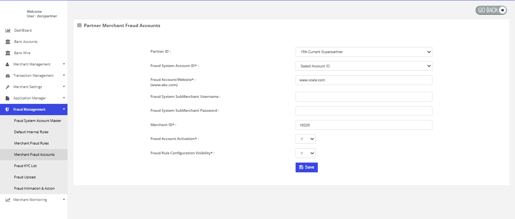The height and width of the screenshot is (219, 515).
Task: Select Fraud KYC List menu item
Action: click(25, 166)
